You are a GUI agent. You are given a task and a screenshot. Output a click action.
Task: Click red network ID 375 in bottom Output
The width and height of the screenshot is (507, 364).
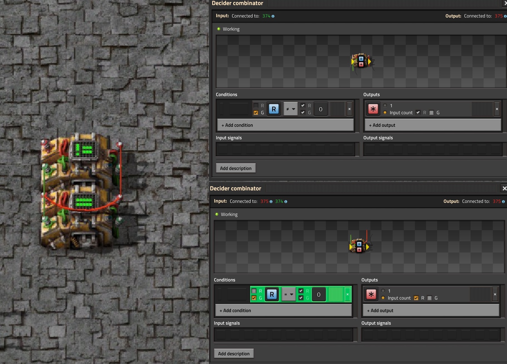pos(497,202)
